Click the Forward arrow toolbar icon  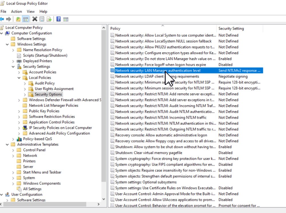click(8, 19)
